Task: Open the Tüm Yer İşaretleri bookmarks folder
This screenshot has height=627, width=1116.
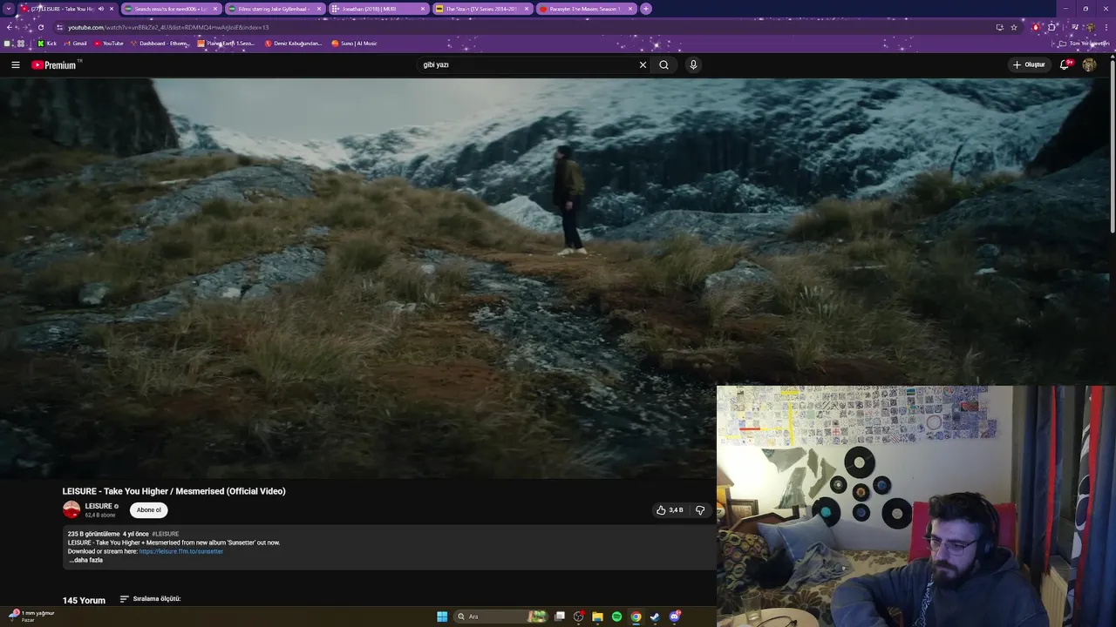Action: pyautogui.click(x=1085, y=44)
